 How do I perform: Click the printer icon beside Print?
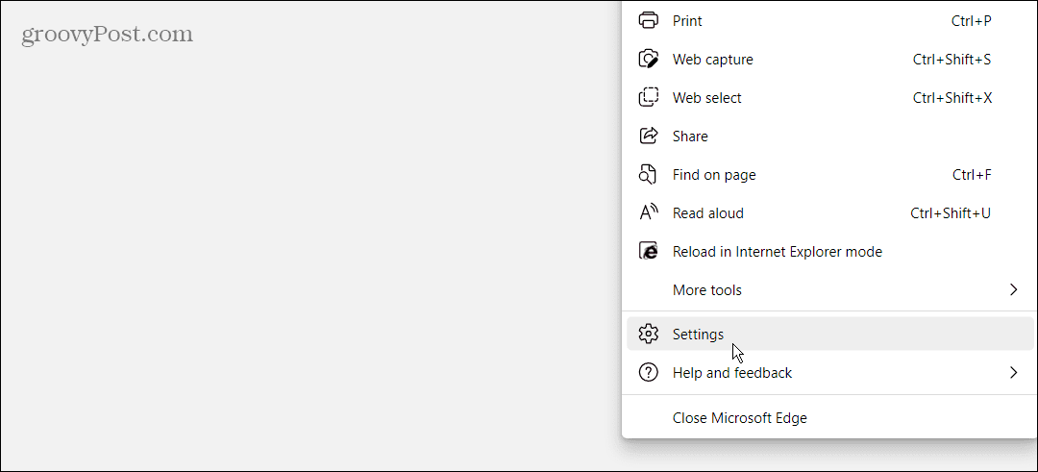point(648,20)
